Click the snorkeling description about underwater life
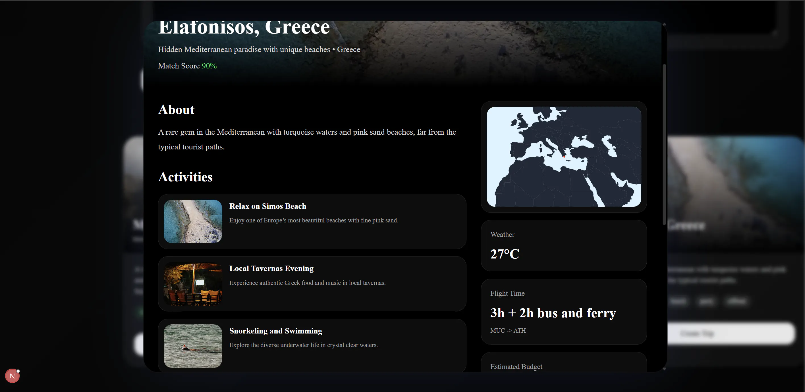The width and height of the screenshot is (805, 392). pyautogui.click(x=303, y=345)
